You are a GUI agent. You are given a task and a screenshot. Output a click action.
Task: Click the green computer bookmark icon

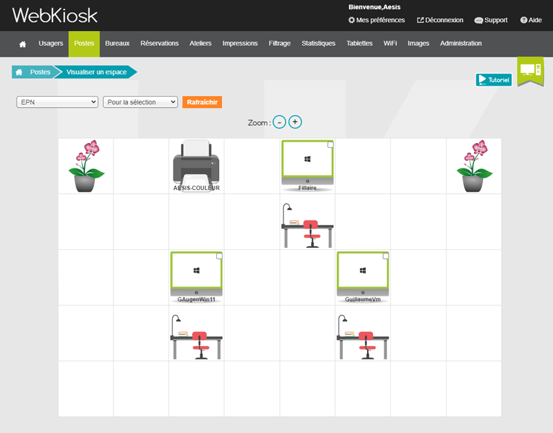click(530, 71)
